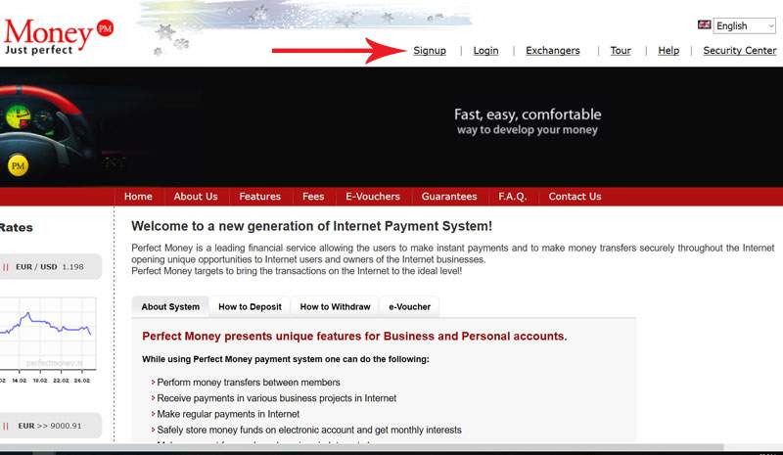Go to Exchangers link
The height and width of the screenshot is (455, 783).
pyautogui.click(x=552, y=51)
